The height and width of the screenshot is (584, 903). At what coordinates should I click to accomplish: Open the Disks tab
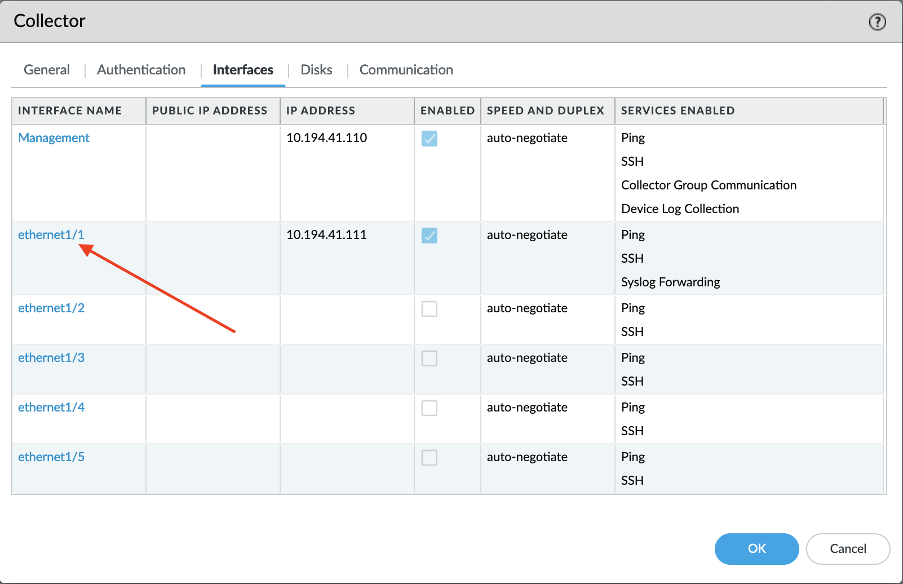click(x=316, y=69)
